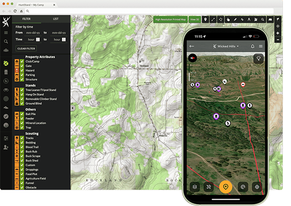This screenshot has width=291, height=206.
Task: Click the orange Tracks marker color icon
Action: (x=17, y=138)
